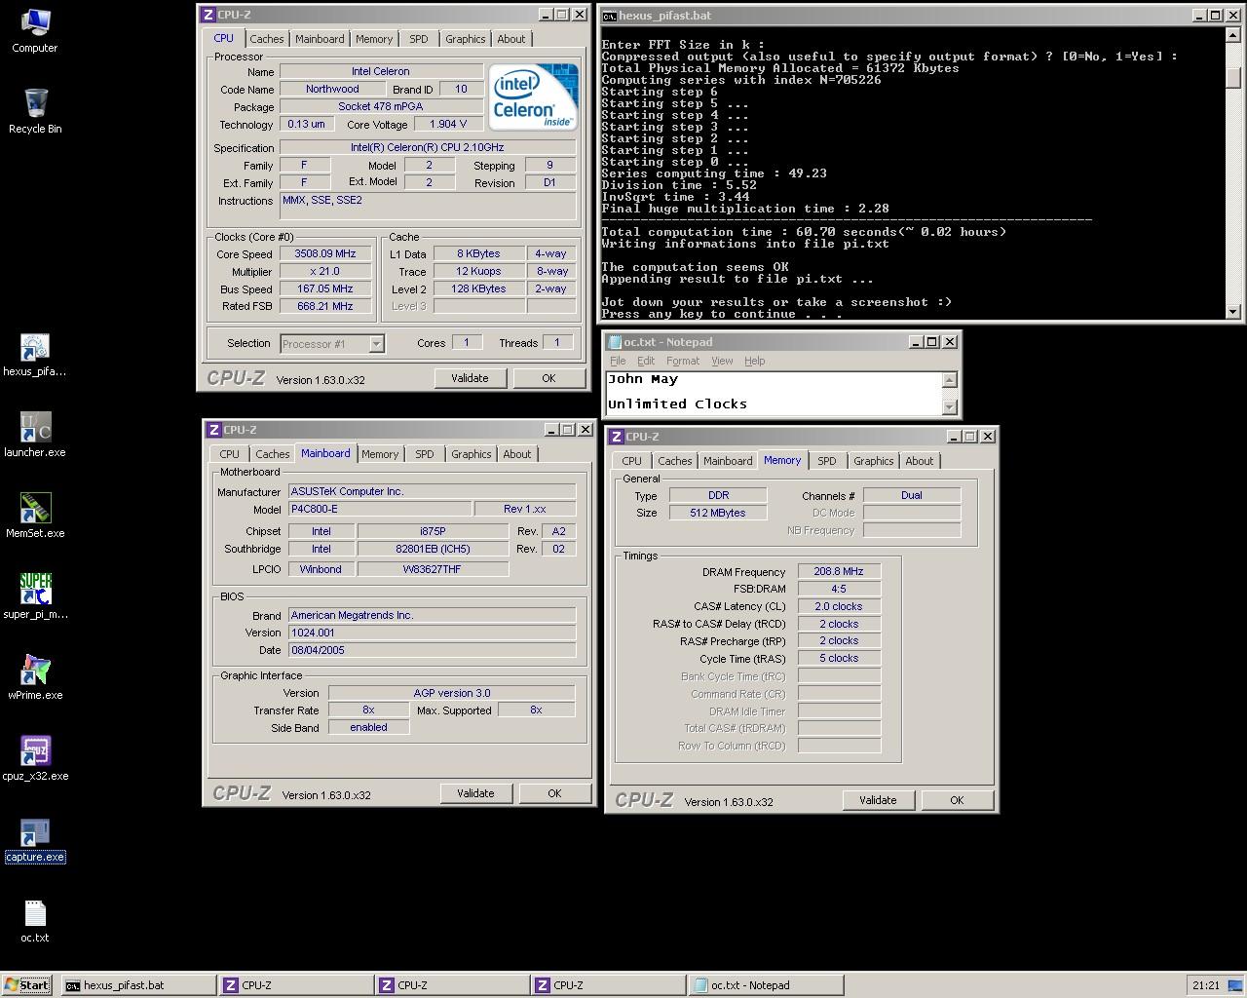This screenshot has height=998, width=1247.
Task: Open the Recycle Bin icon
Action: pos(35,112)
